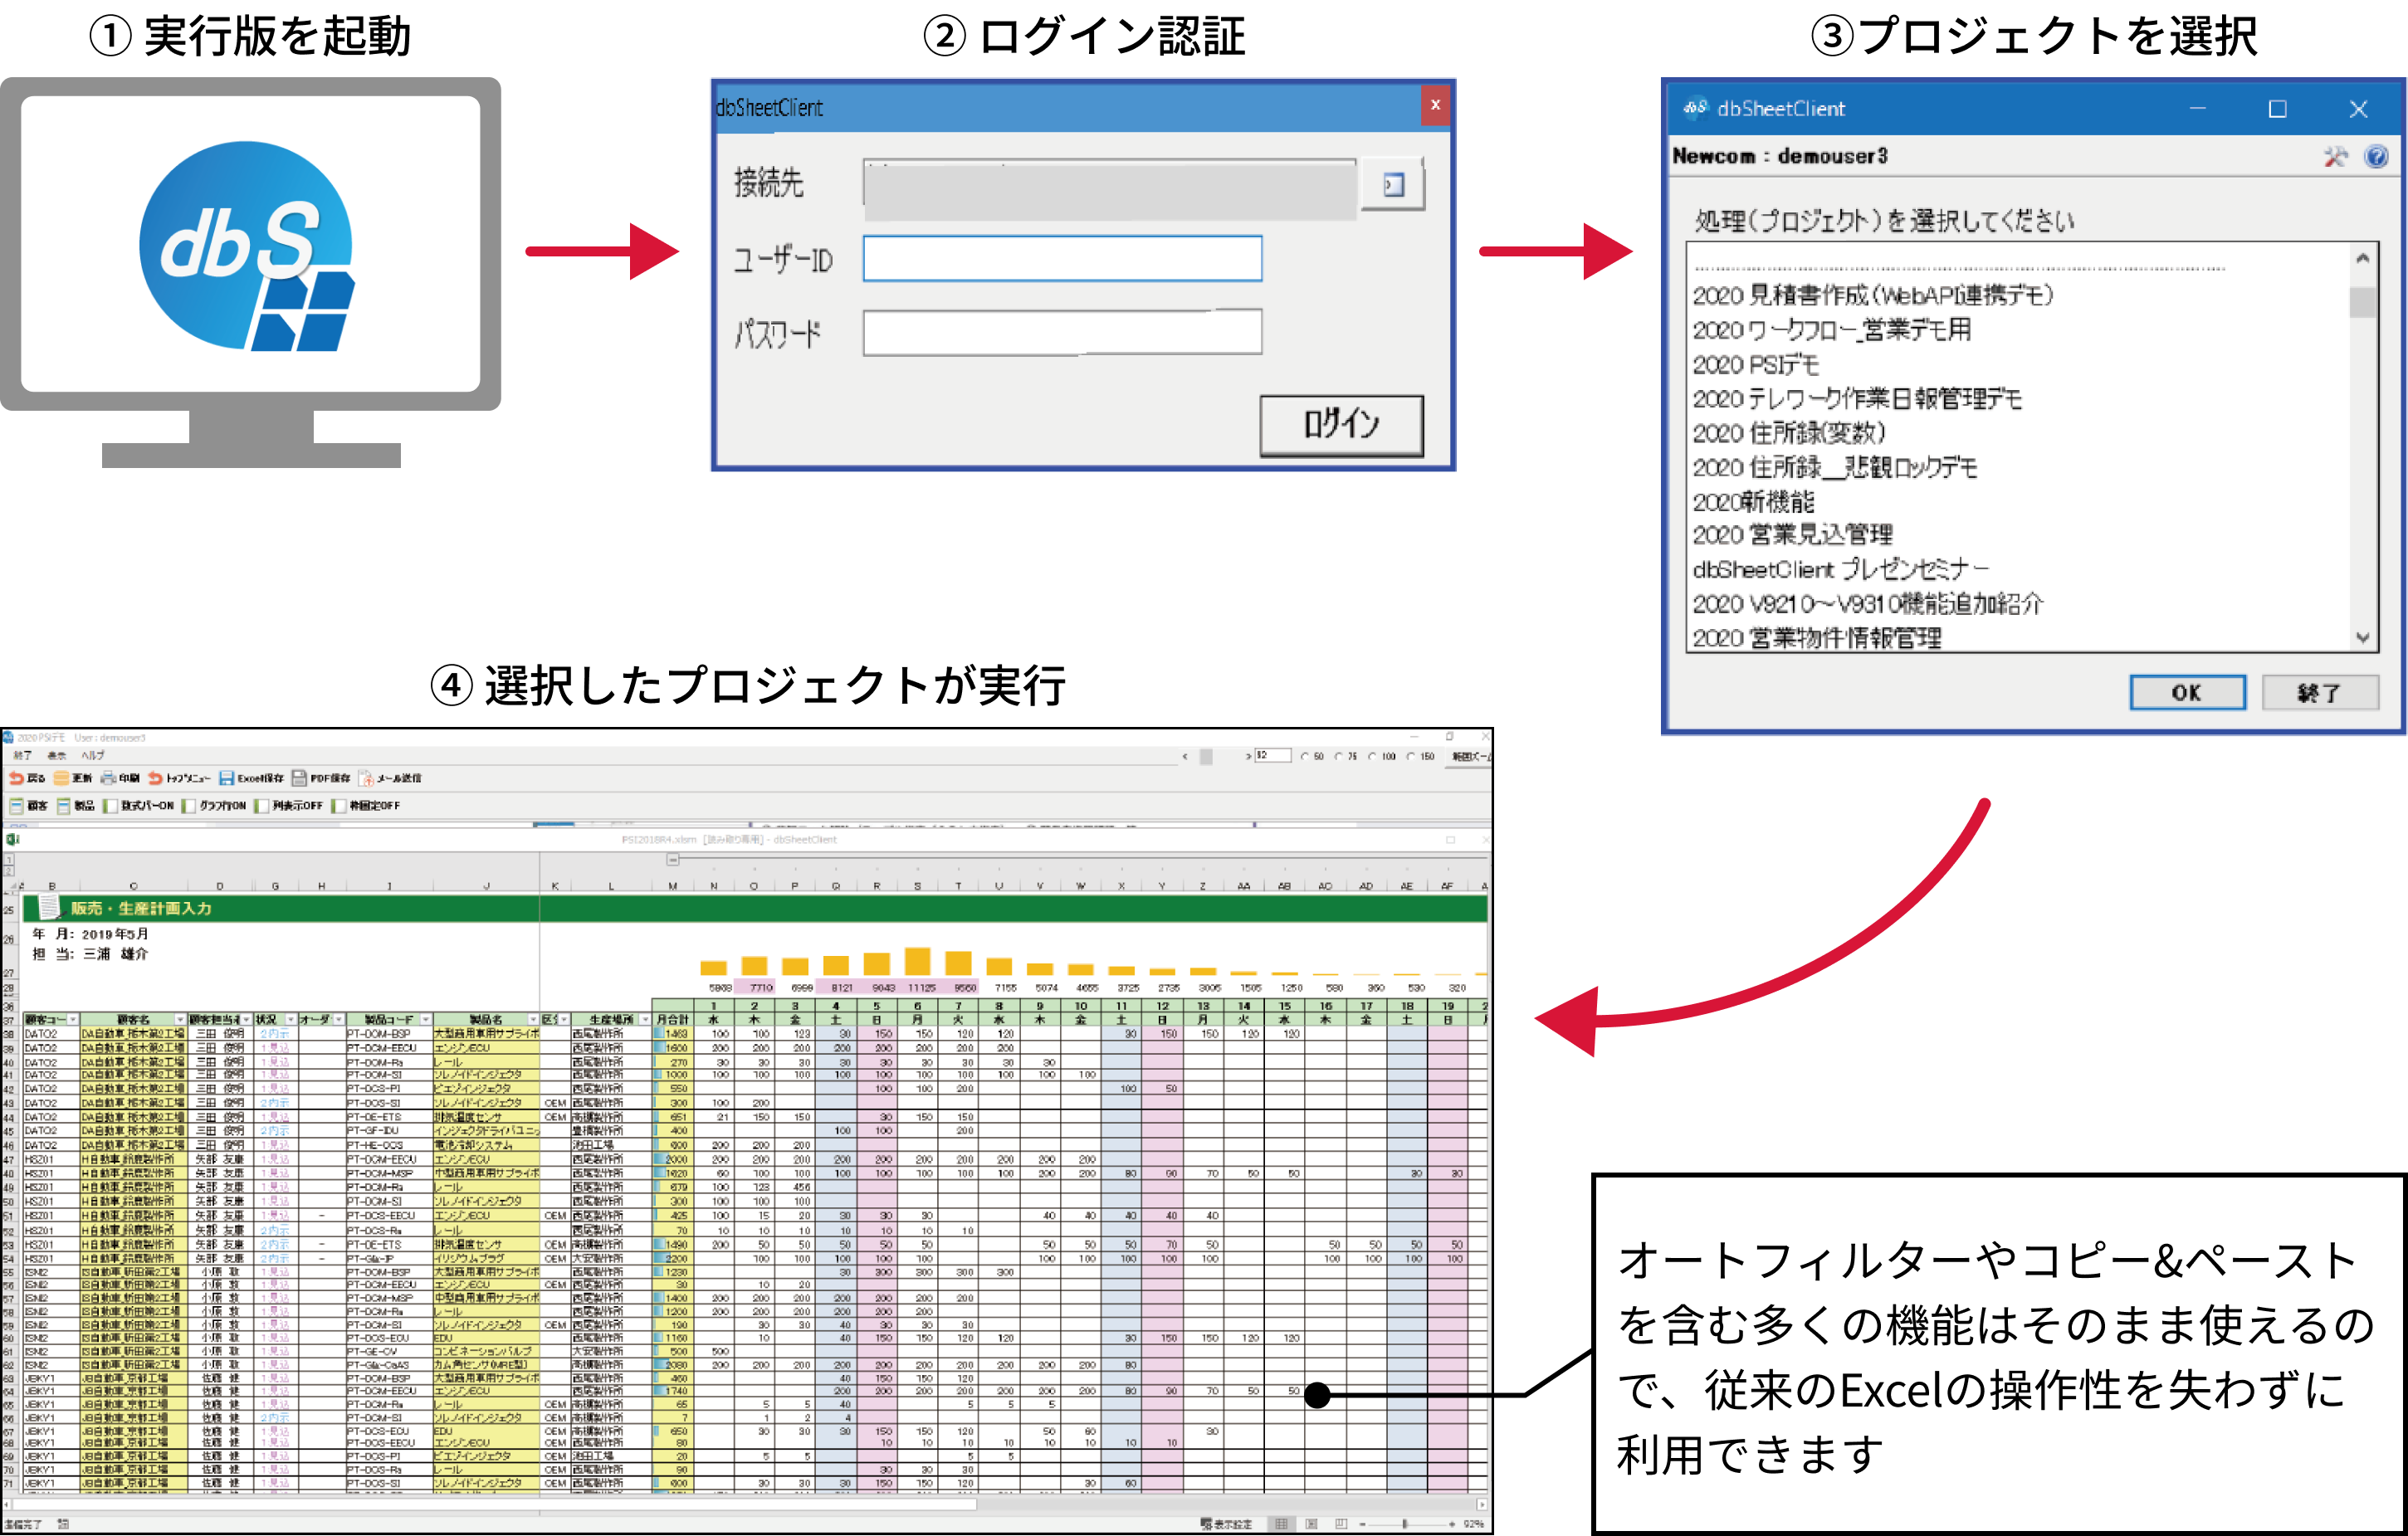2408x1536 pixels.
Task: Click the browse icon beside 接続先 field
Action: (x=1393, y=185)
